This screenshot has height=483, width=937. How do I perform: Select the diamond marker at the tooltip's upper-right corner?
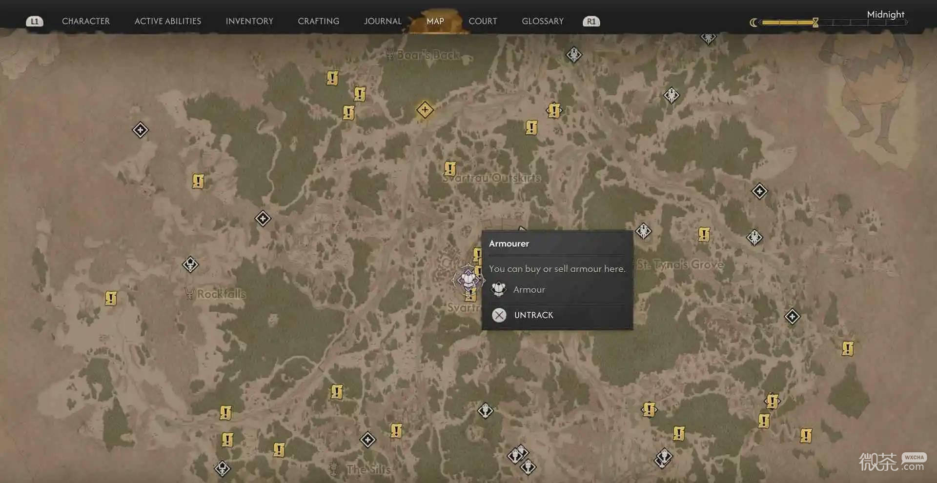643,231
